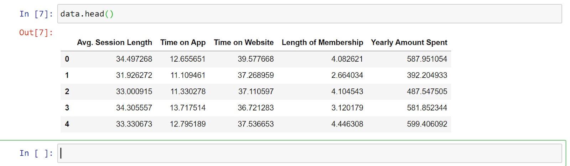570x166 pixels.
Task: Select row index 1 label
Action: (67, 76)
